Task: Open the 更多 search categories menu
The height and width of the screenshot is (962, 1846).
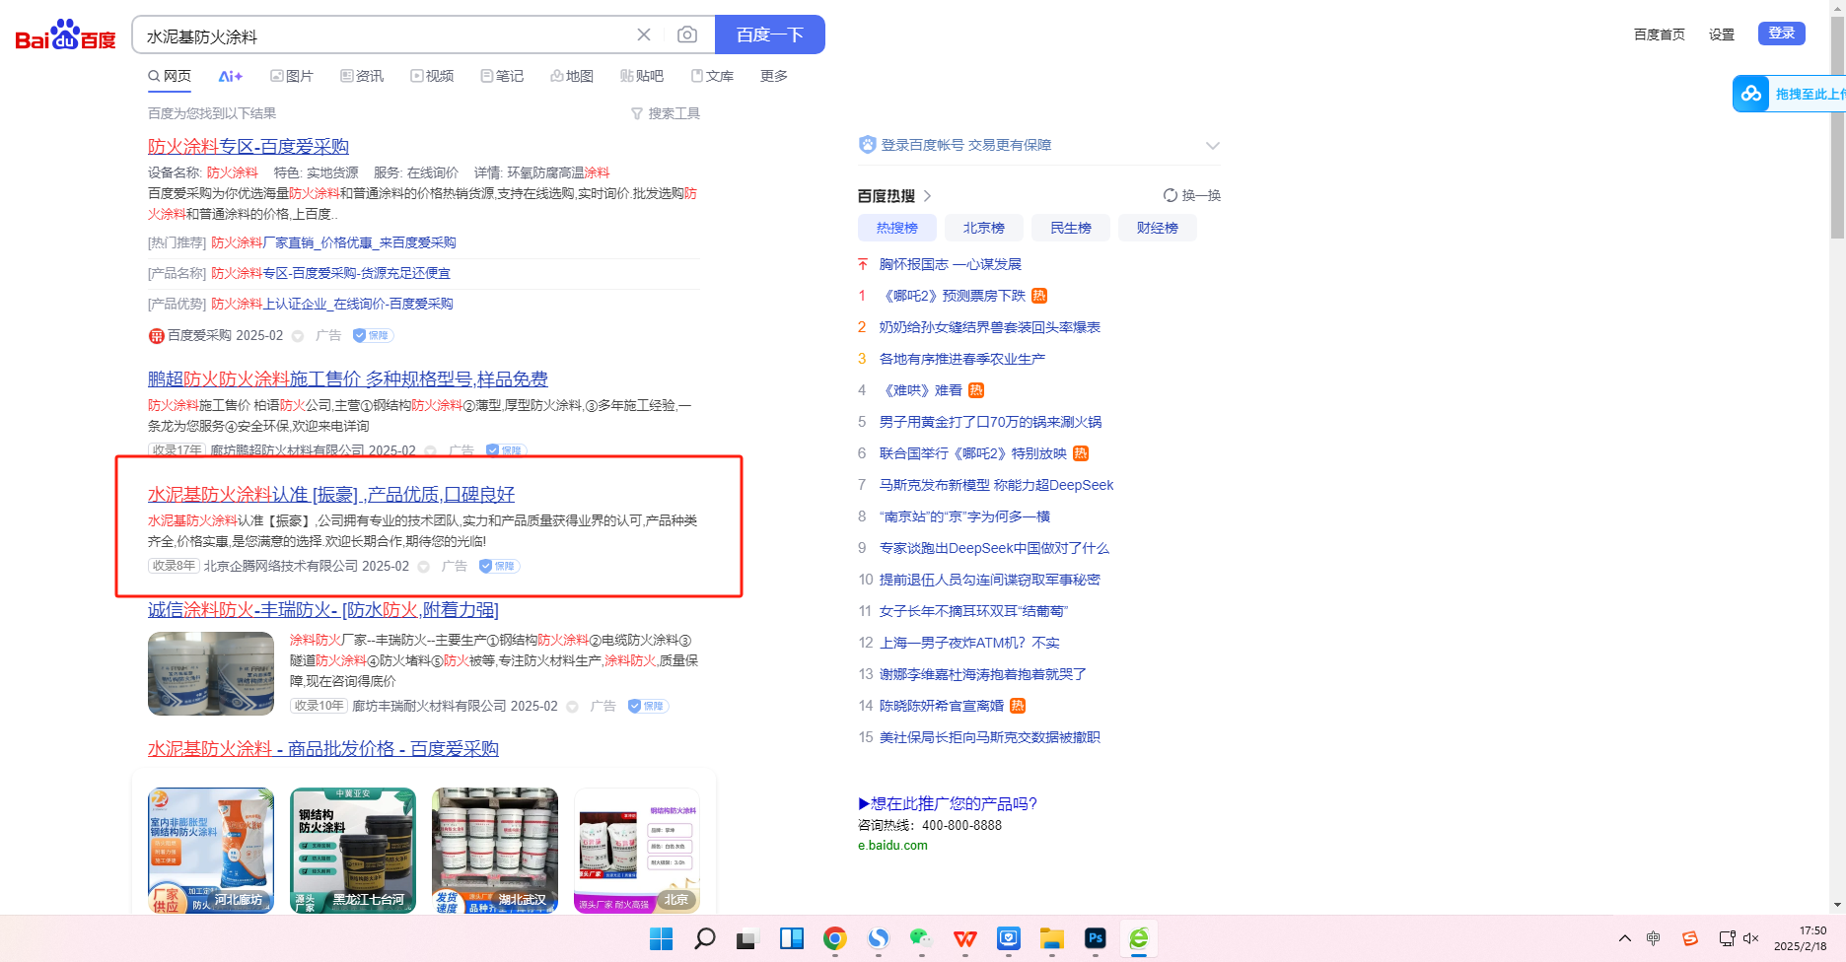Action: [773, 76]
